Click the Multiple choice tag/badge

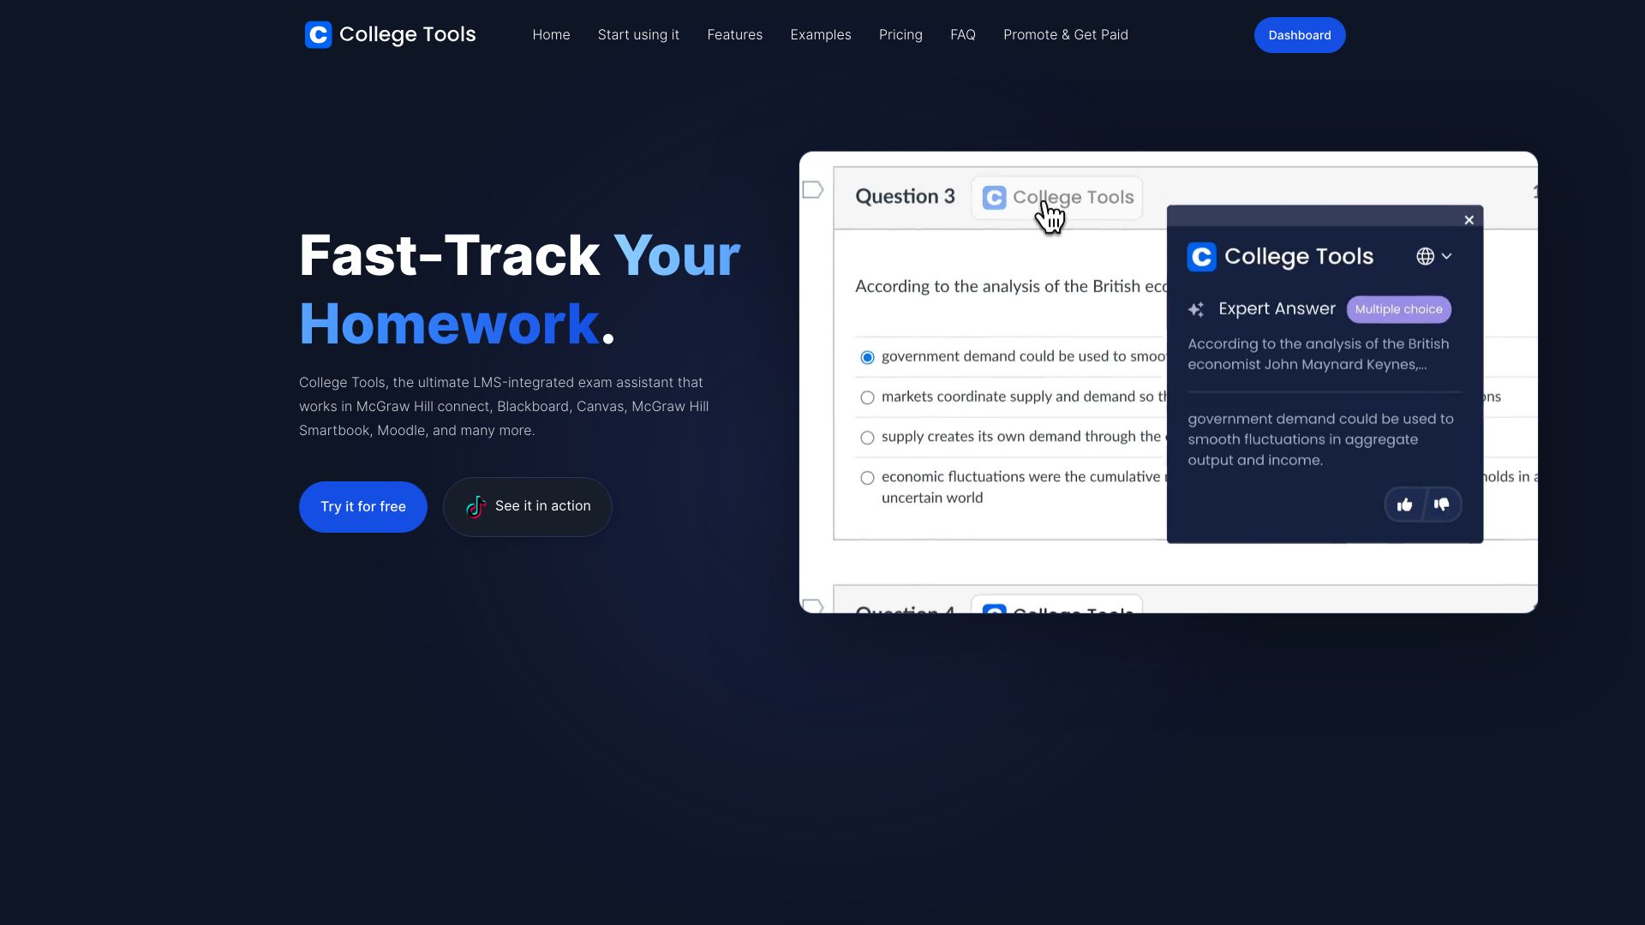(1399, 308)
